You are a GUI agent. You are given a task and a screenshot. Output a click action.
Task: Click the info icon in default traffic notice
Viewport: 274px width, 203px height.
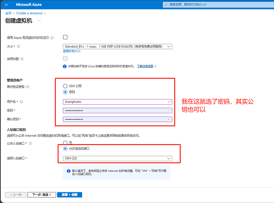click(69, 171)
